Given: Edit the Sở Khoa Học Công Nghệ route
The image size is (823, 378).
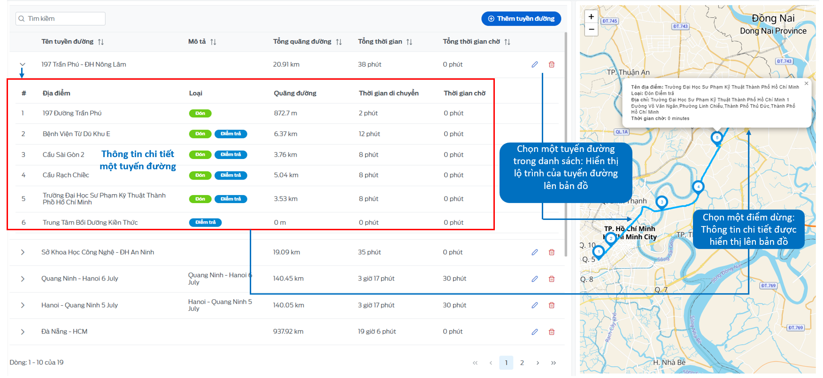Looking at the screenshot, I should pos(535,252).
